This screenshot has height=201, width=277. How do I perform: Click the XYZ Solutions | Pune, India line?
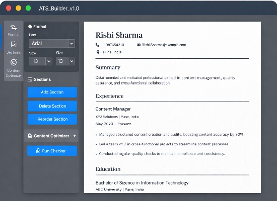click(x=117, y=117)
